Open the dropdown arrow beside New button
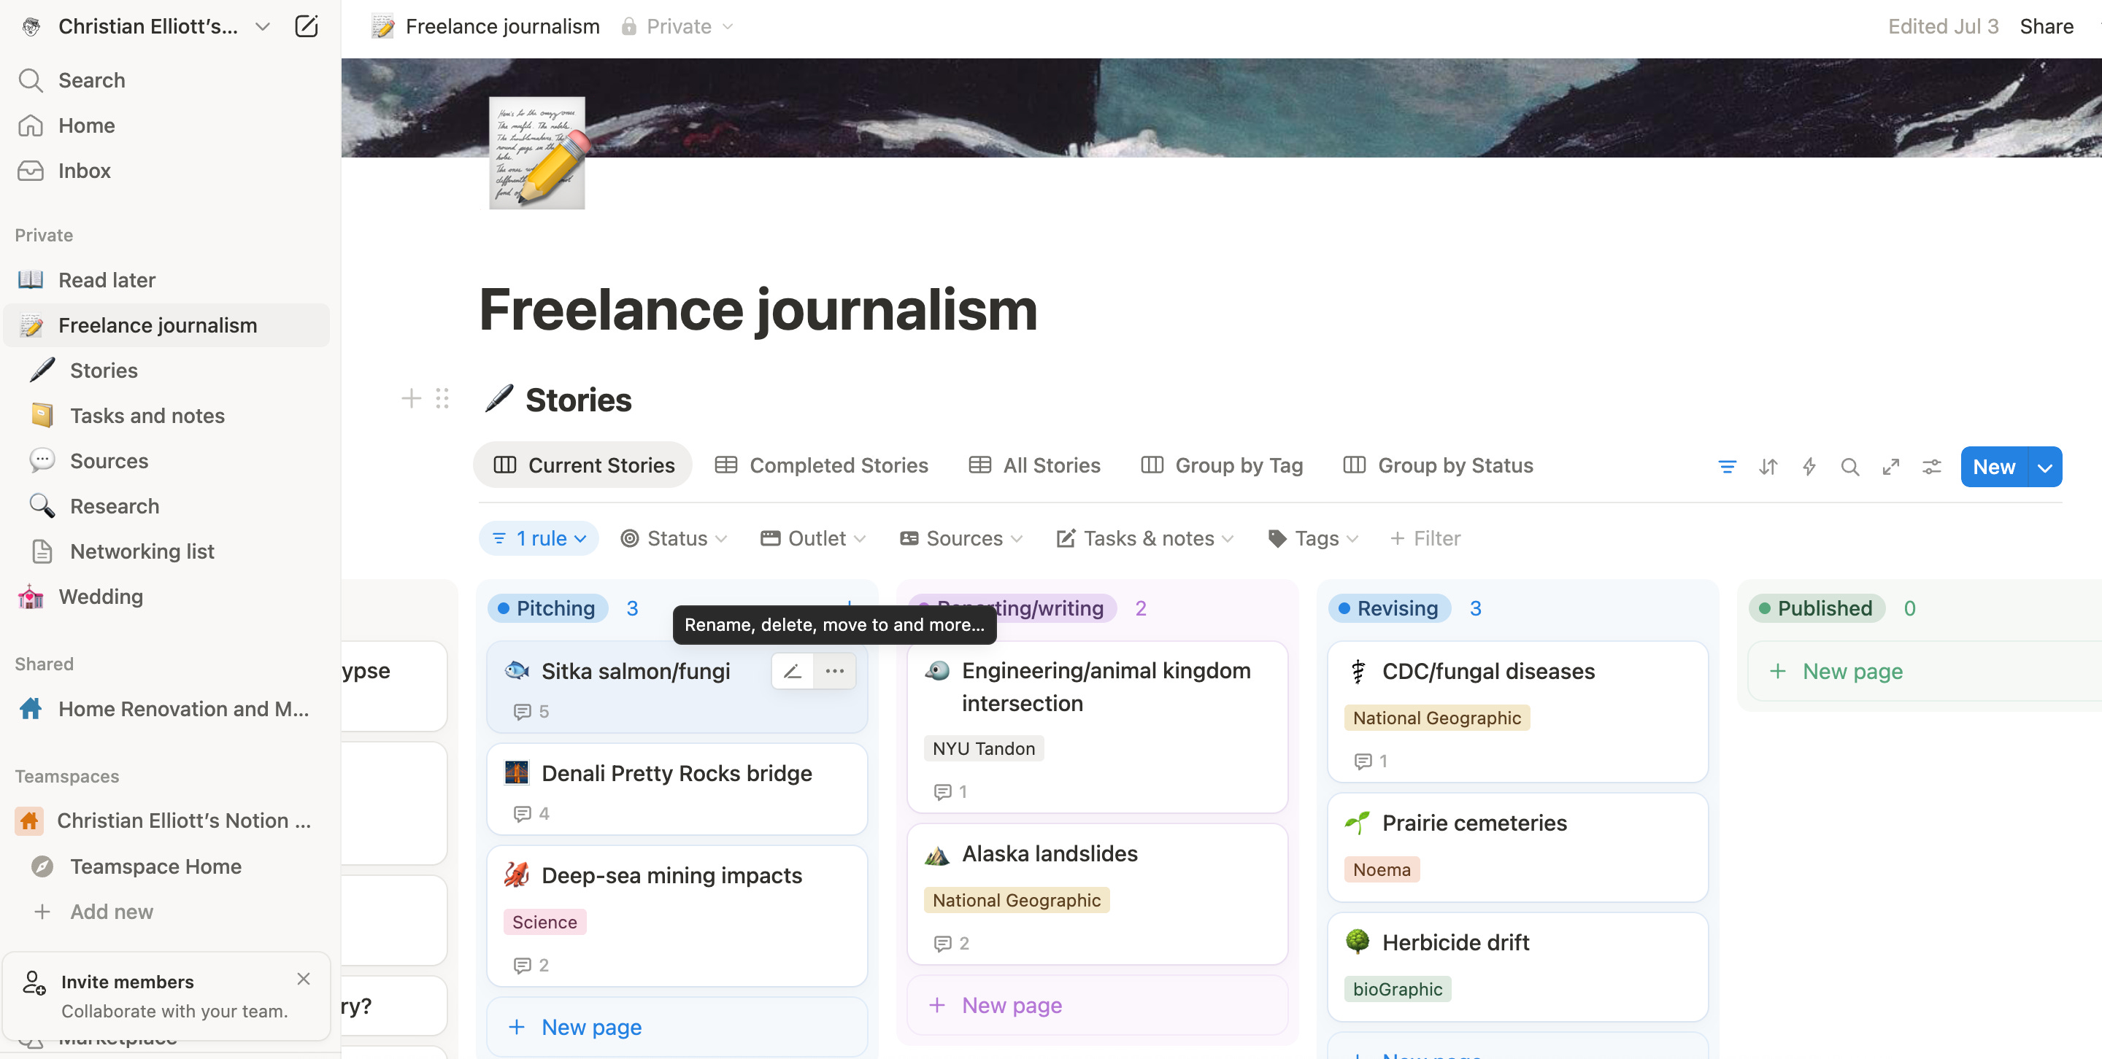2102x1059 pixels. [x=2045, y=467]
